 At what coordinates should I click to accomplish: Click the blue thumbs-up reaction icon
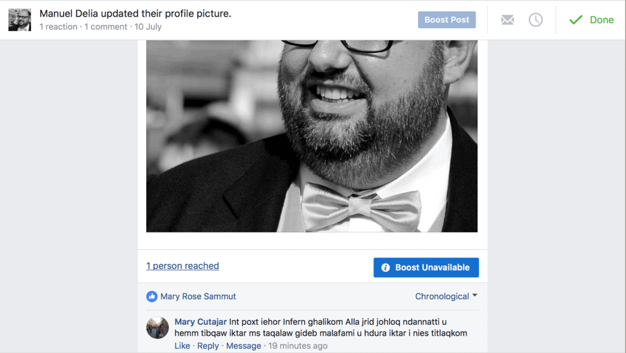[152, 296]
